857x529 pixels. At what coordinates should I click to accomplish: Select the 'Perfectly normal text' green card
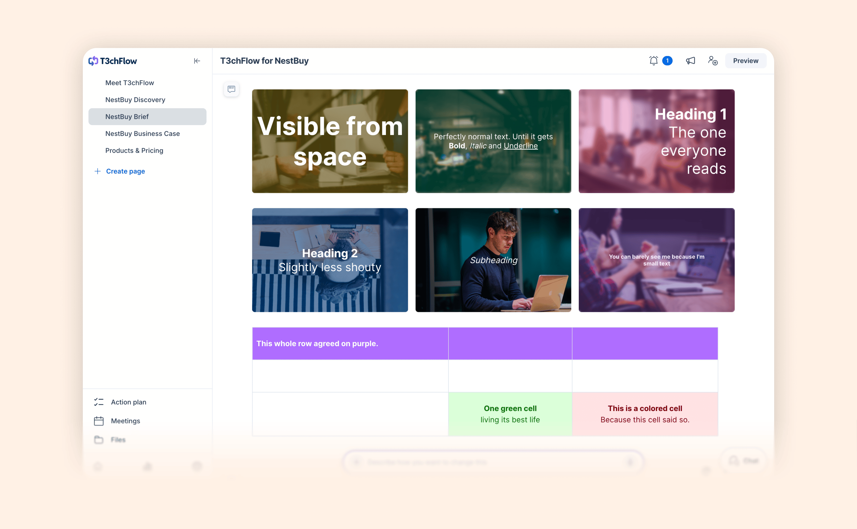[x=493, y=141]
